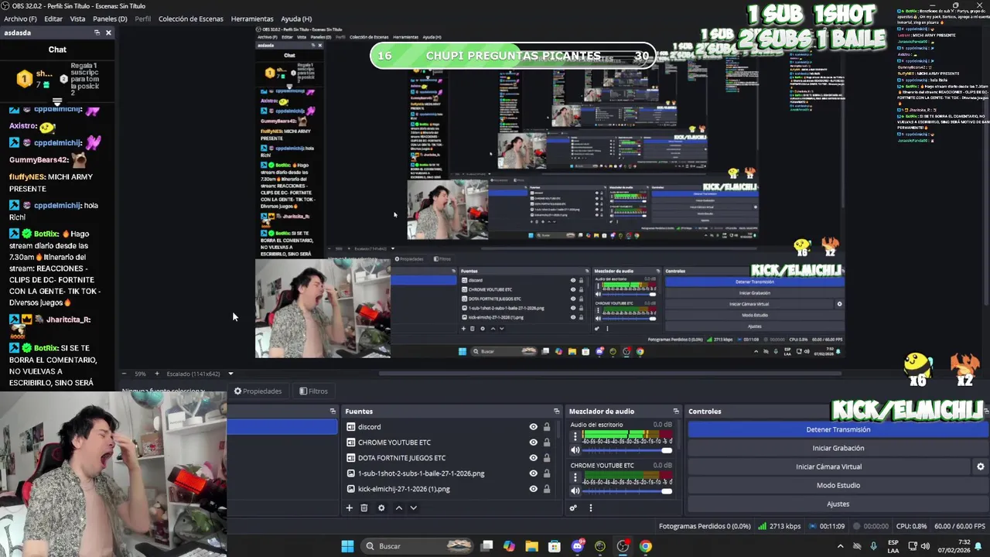This screenshot has height=557, width=990.
Task: Open Ayuda (H) menu
Action: coord(296,19)
